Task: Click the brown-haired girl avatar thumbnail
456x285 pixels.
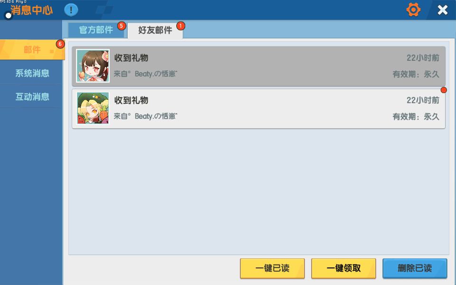Action: (93, 66)
